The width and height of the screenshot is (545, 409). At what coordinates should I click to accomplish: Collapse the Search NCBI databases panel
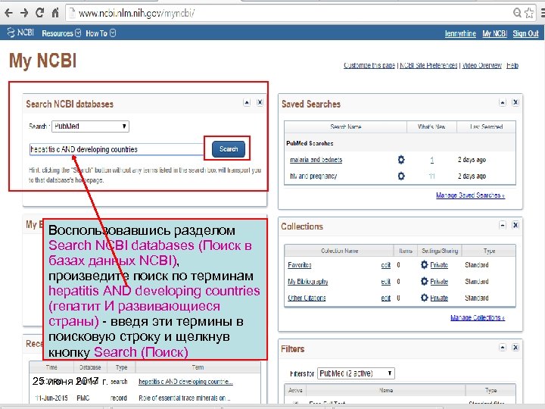tap(247, 102)
